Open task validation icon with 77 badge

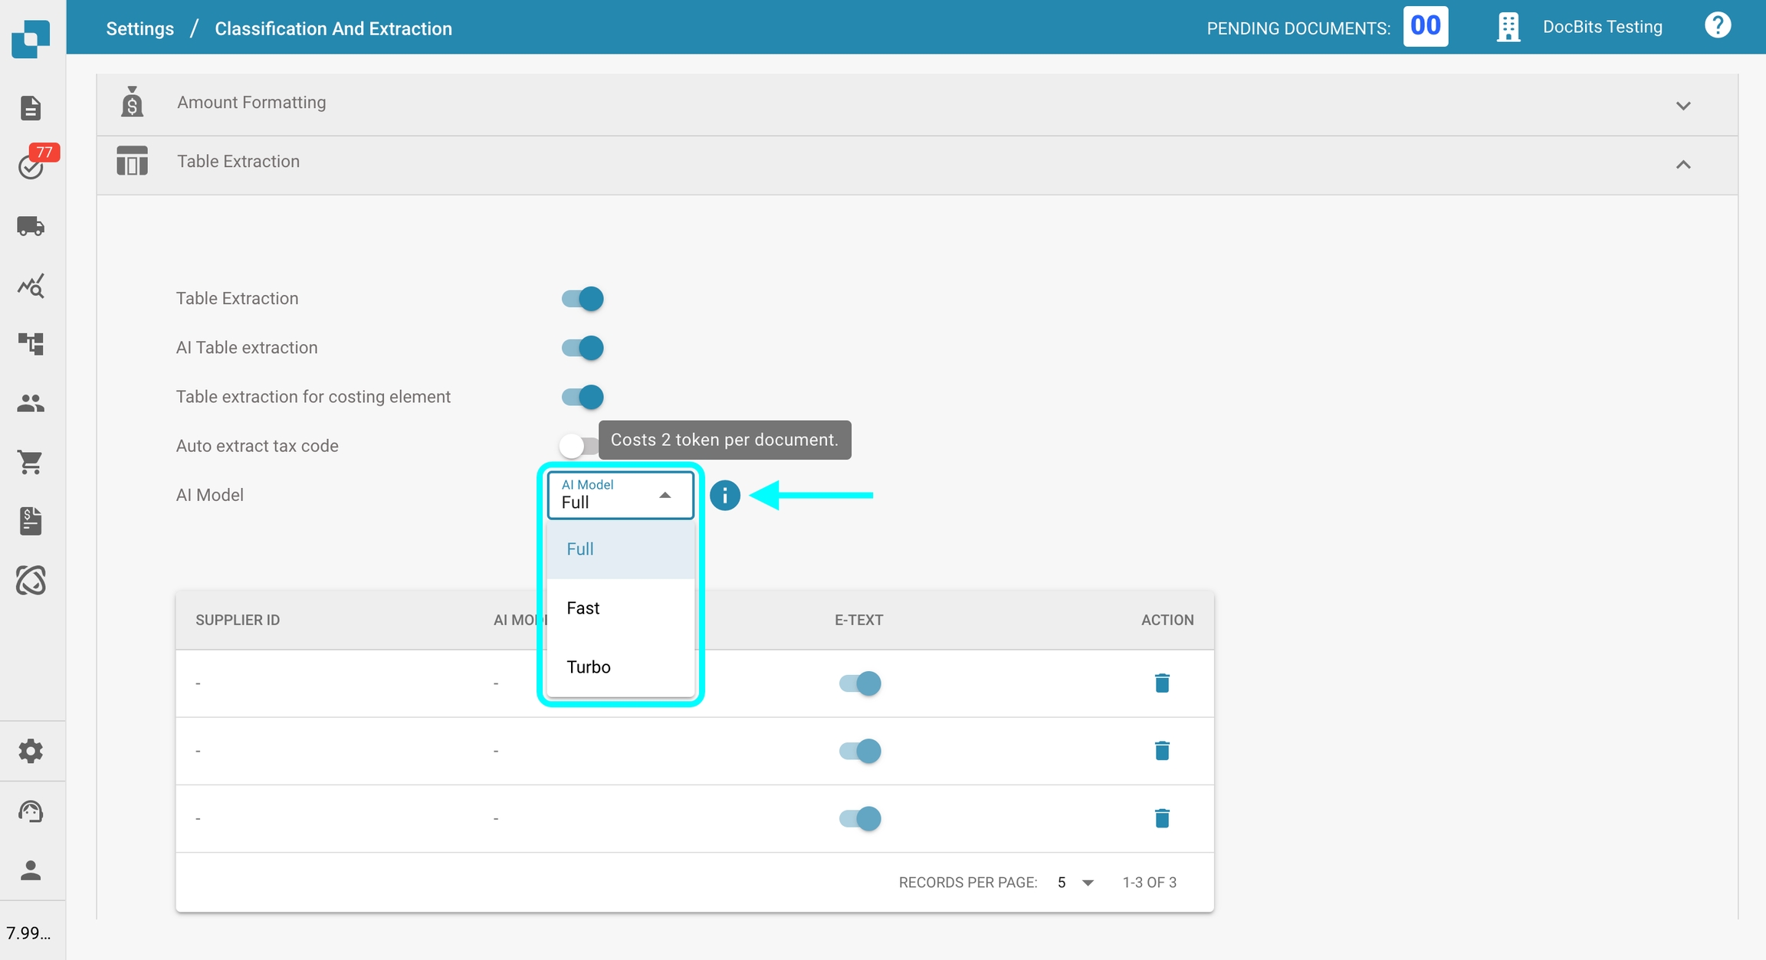31,166
